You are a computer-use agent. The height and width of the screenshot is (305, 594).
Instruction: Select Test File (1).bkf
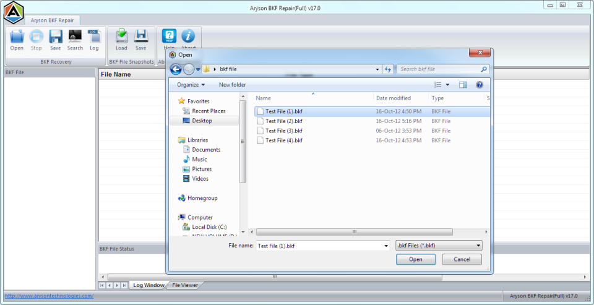coord(372,111)
